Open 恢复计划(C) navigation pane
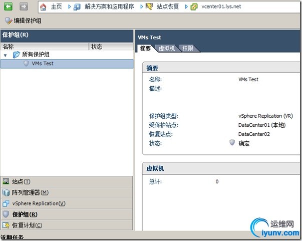This screenshot has height=241, width=302. coord(67,225)
